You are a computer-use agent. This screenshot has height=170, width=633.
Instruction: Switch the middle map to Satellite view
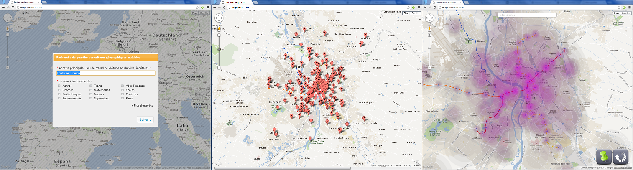[x=415, y=13]
